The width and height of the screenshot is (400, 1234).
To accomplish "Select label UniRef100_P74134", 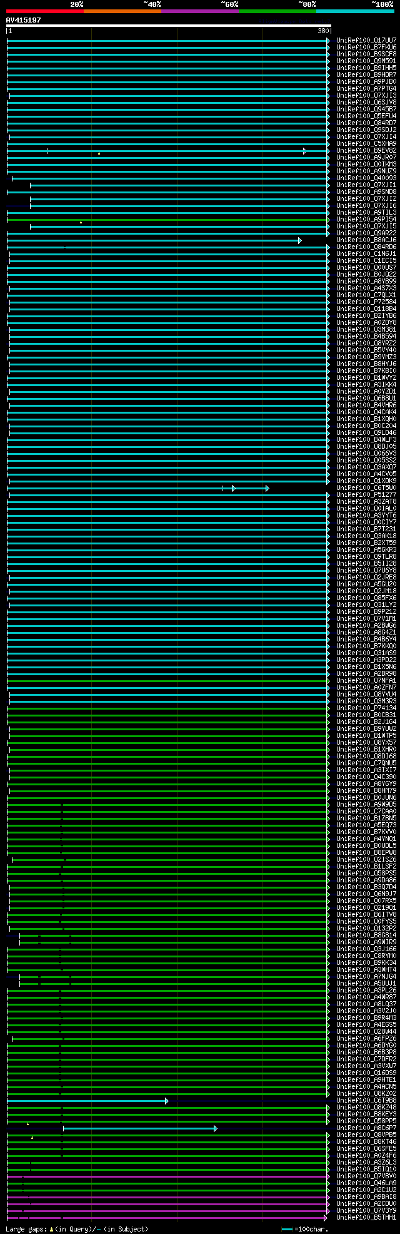I will [366, 708].
